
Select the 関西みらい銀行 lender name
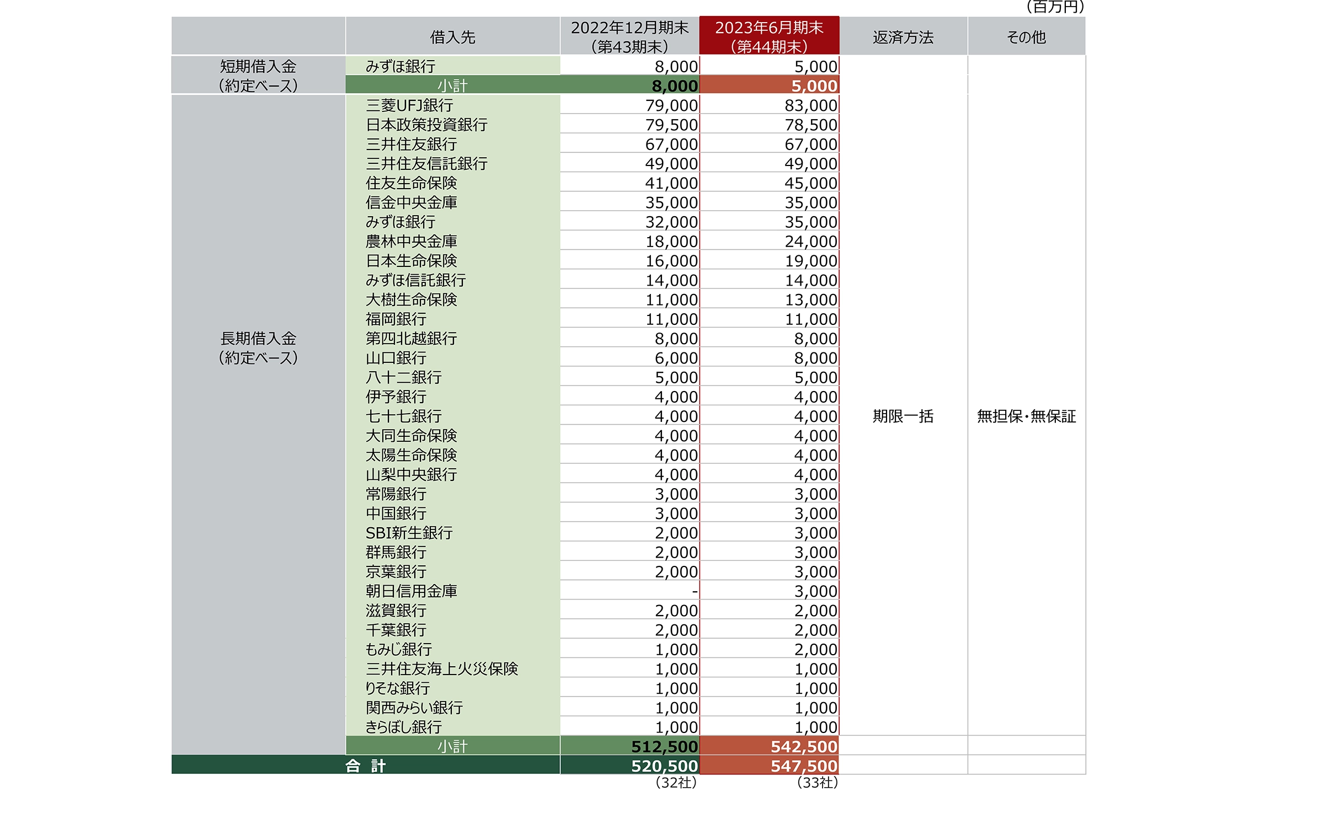(414, 708)
